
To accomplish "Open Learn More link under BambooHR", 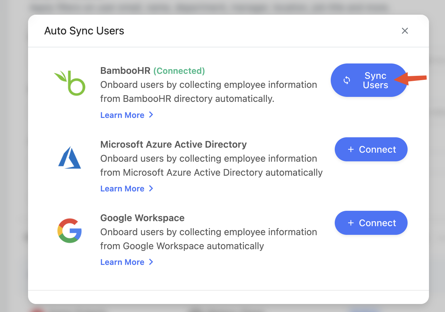I will click(127, 115).
